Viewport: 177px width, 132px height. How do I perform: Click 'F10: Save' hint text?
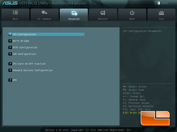129,109
